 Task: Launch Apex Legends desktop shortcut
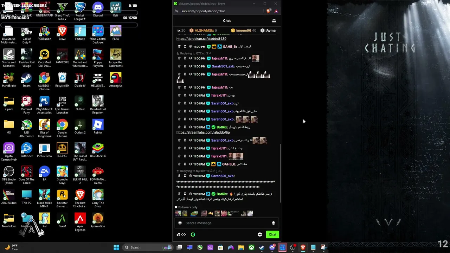80,222
